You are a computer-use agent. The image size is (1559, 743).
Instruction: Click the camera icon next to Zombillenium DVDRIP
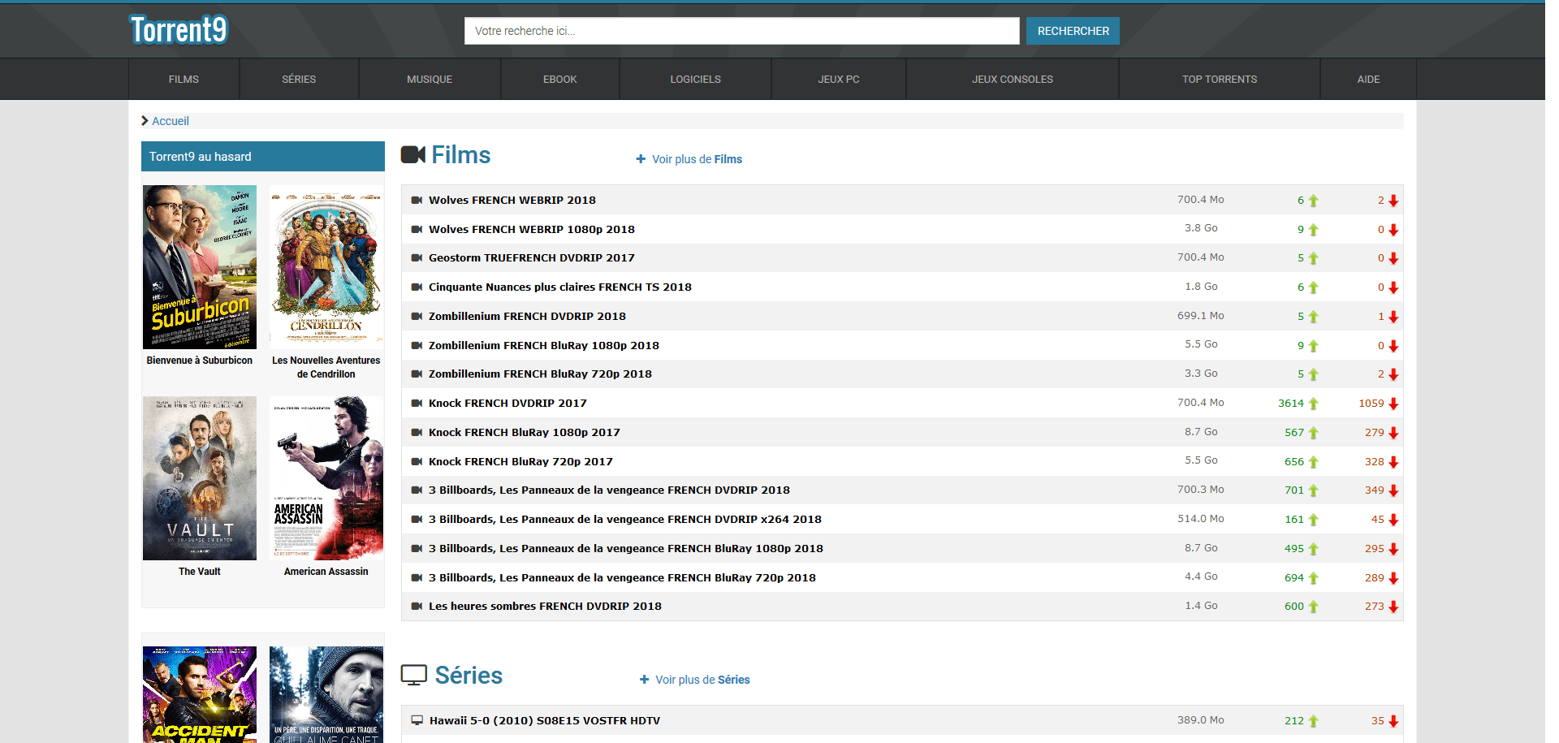point(417,316)
